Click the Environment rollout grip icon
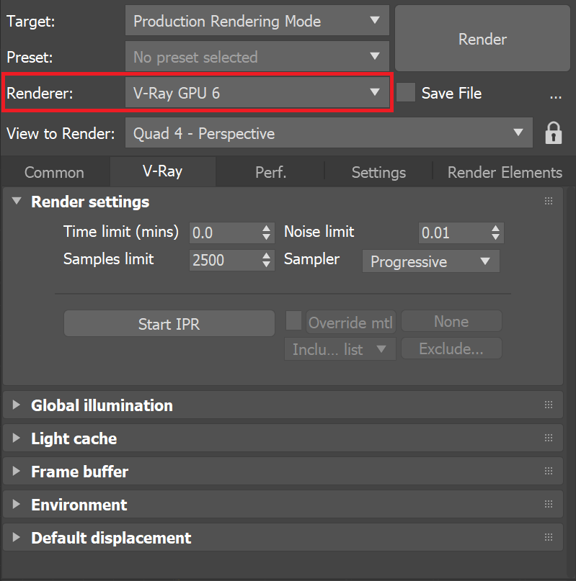The width and height of the screenshot is (576, 581). click(549, 504)
